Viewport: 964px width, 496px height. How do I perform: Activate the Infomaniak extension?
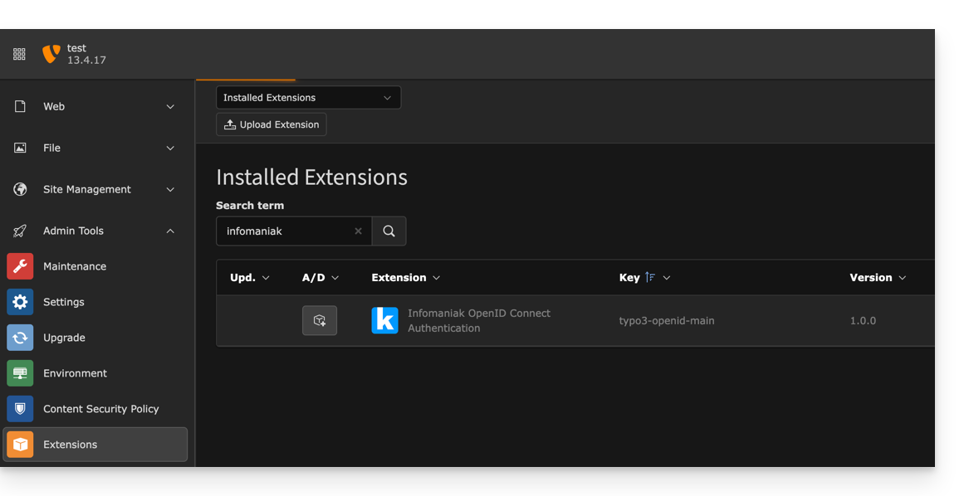coord(320,320)
